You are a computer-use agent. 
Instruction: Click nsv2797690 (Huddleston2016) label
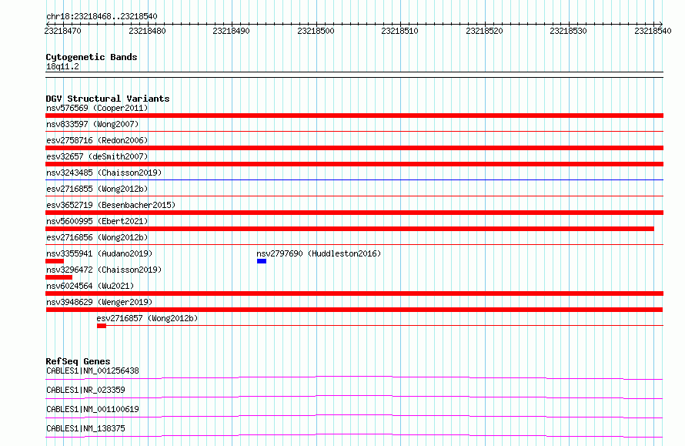coord(319,253)
